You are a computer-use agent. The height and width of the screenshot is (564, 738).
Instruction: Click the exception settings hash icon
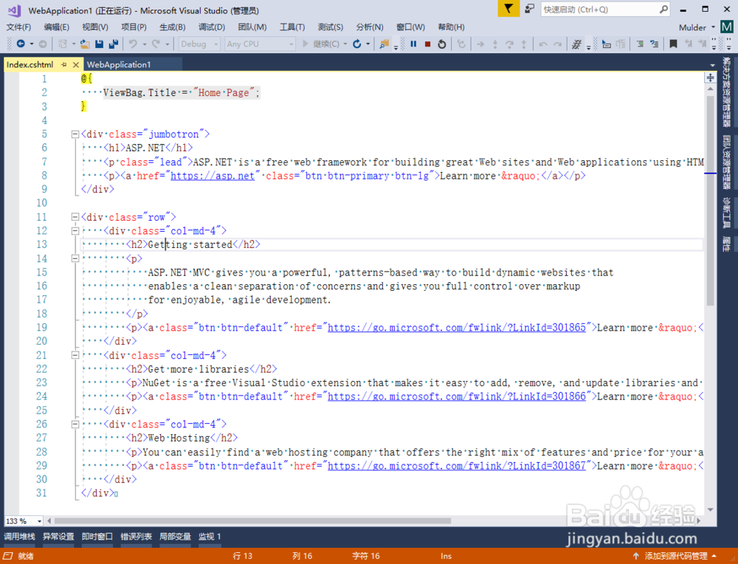pos(576,44)
